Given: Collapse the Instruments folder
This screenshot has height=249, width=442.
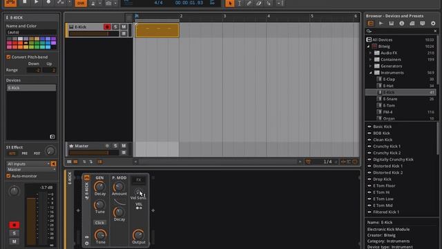Looking at the screenshot, I should coord(371,73).
